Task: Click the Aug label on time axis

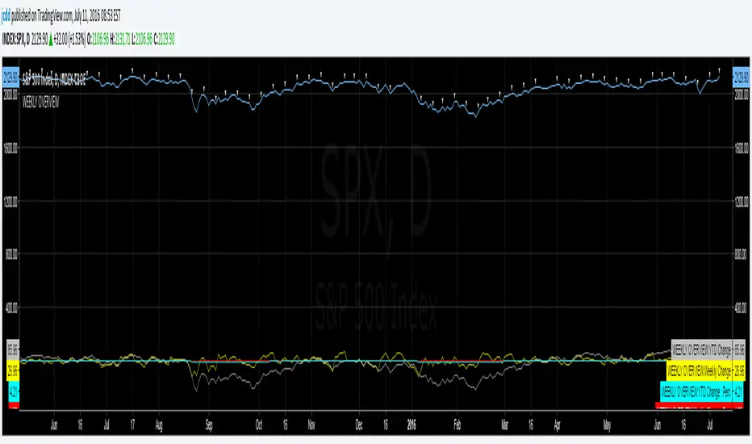Action: click(x=159, y=425)
